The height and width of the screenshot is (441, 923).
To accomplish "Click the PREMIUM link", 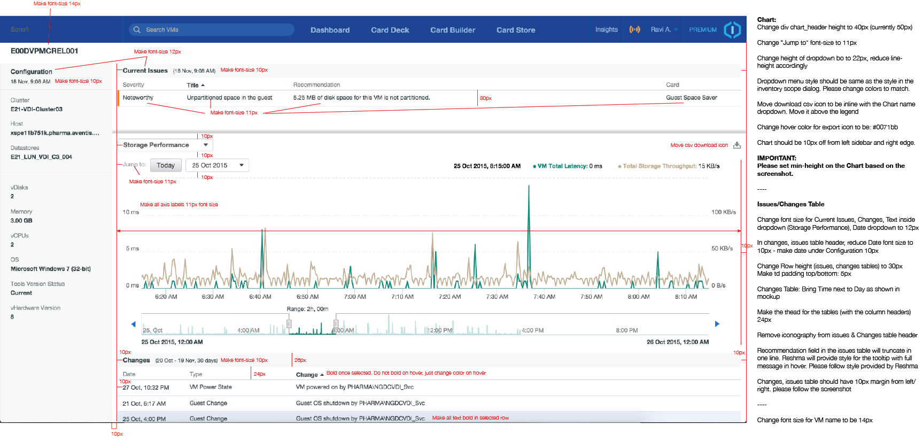I will (x=703, y=30).
